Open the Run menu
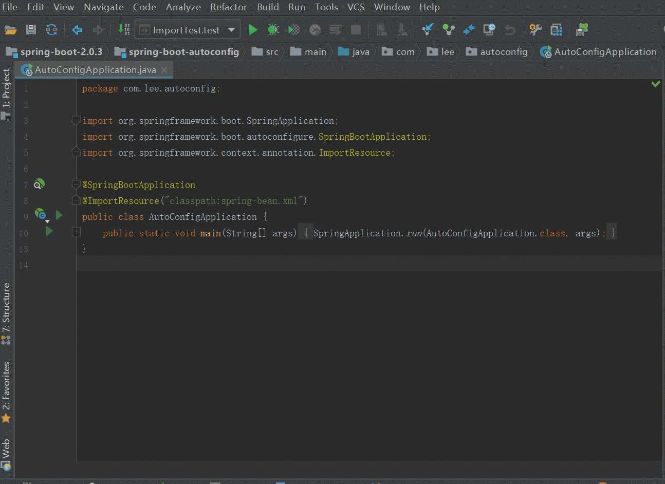The height and width of the screenshot is (484, 665). pos(297,7)
